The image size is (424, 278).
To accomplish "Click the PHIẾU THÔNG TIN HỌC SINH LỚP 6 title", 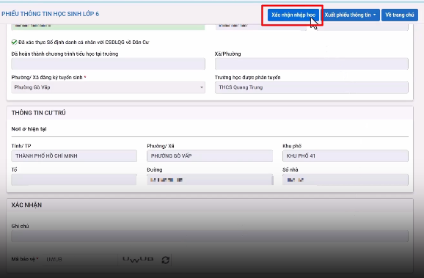I will (x=51, y=14).
